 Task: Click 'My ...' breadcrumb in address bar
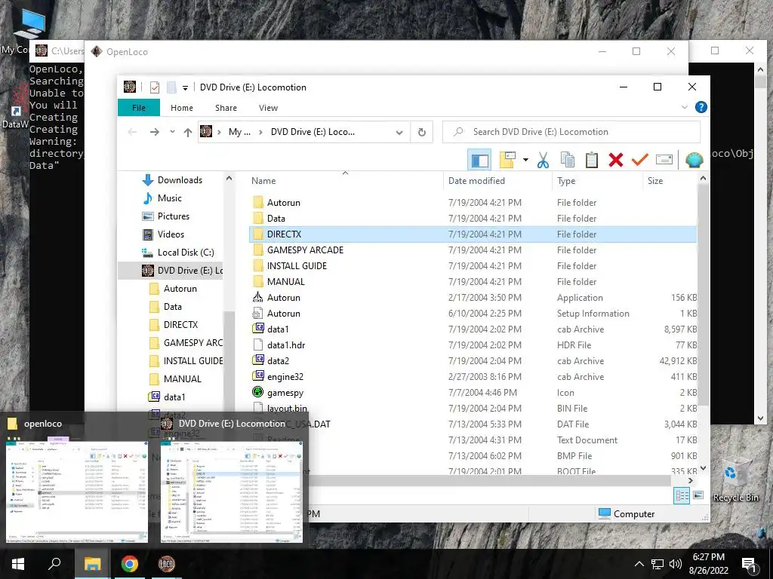(x=239, y=132)
